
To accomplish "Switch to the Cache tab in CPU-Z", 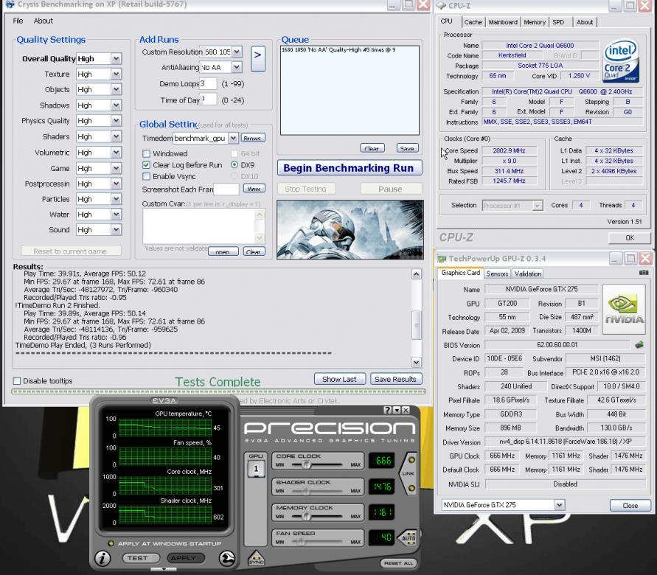I will point(473,22).
